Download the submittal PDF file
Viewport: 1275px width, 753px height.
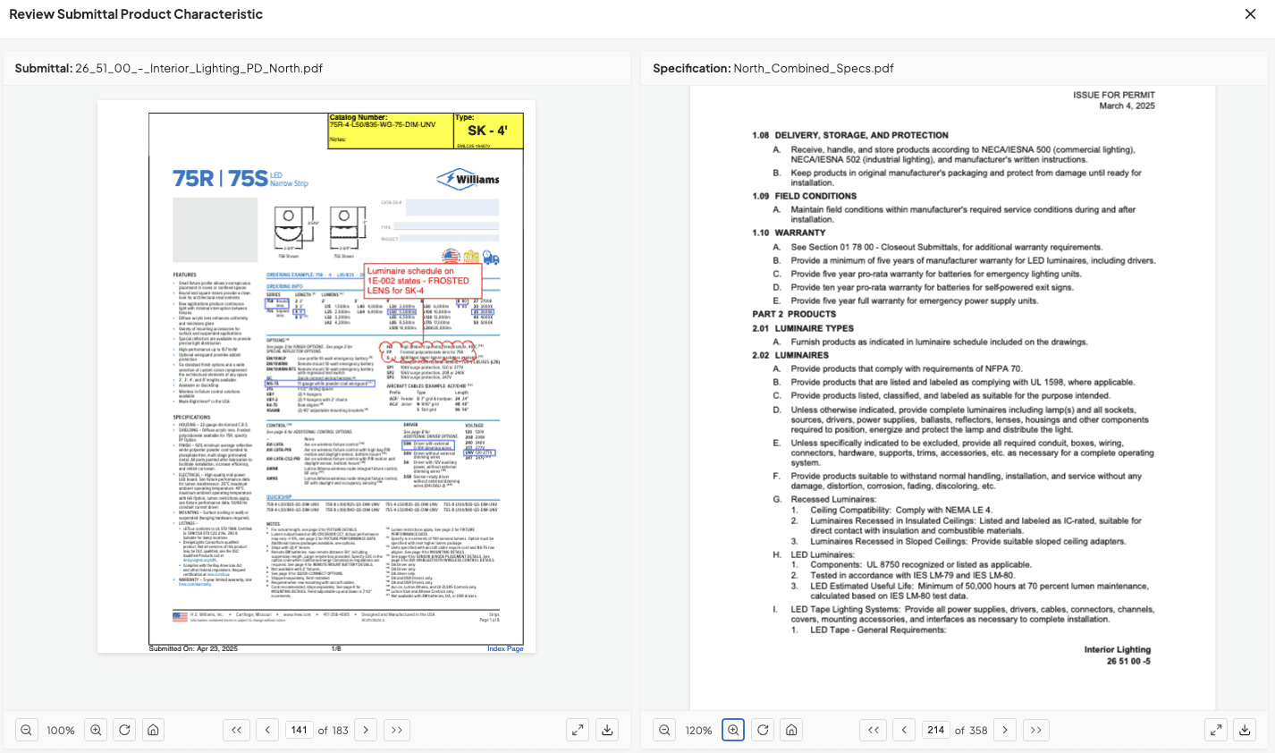click(607, 730)
